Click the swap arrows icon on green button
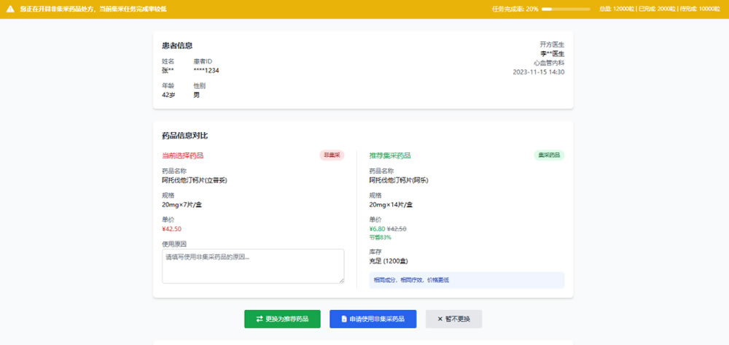Viewport: 729px width, 345px height. 260,319
